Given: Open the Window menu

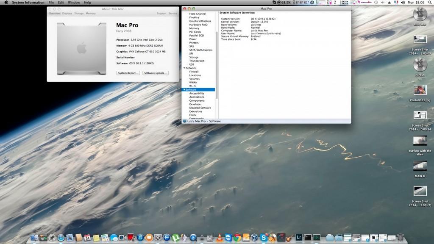Looking at the screenshot, I should coord(74,3).
